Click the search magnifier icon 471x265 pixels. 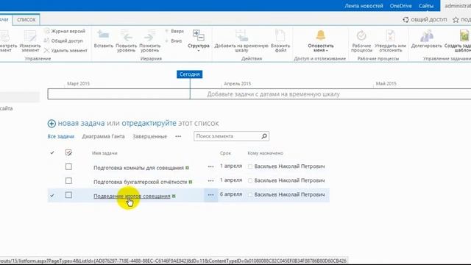coord(264,136)
